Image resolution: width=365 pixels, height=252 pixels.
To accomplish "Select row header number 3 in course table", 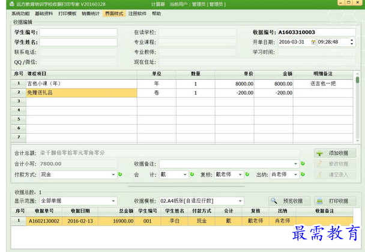I will pyautogui.click(x=19, y=101).
